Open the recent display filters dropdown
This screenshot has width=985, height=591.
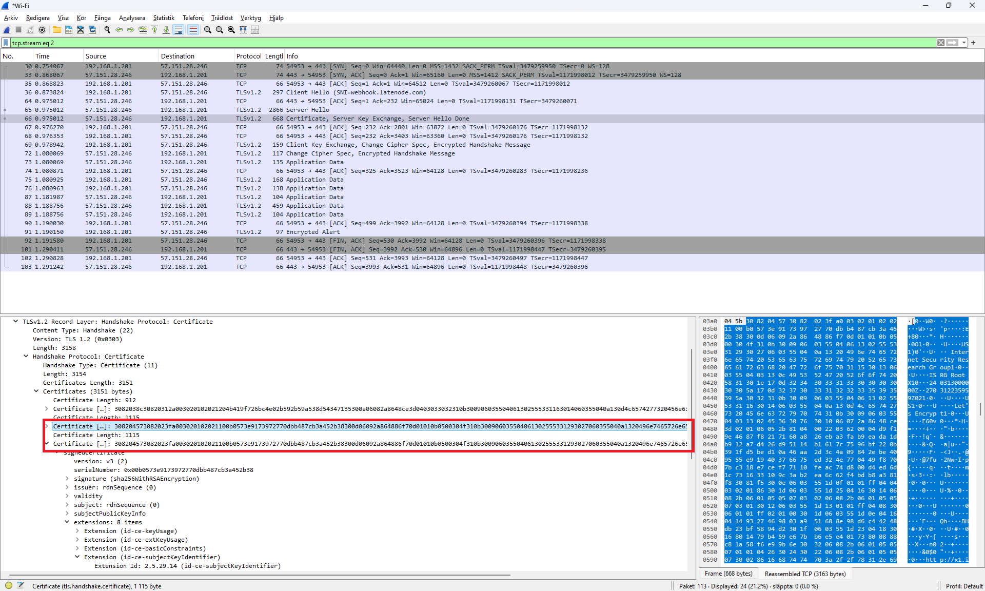tap(964, 43)
